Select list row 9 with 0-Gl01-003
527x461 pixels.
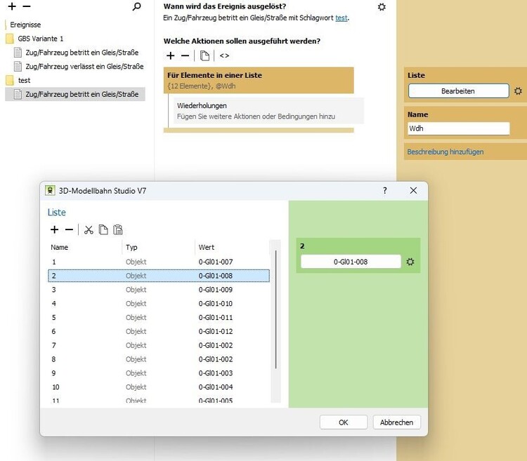[x=159, y=373]
